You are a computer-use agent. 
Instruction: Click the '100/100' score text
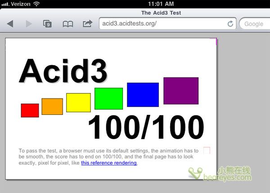(146, 127)
